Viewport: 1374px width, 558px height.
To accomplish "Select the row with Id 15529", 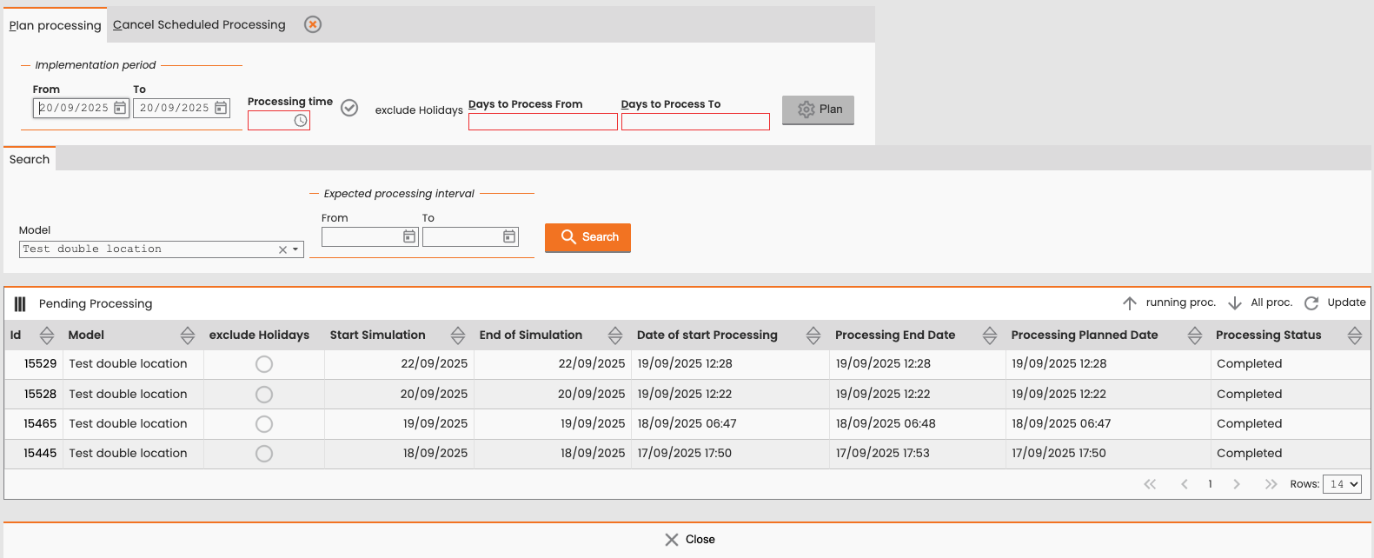I will (x=687, y=364).
